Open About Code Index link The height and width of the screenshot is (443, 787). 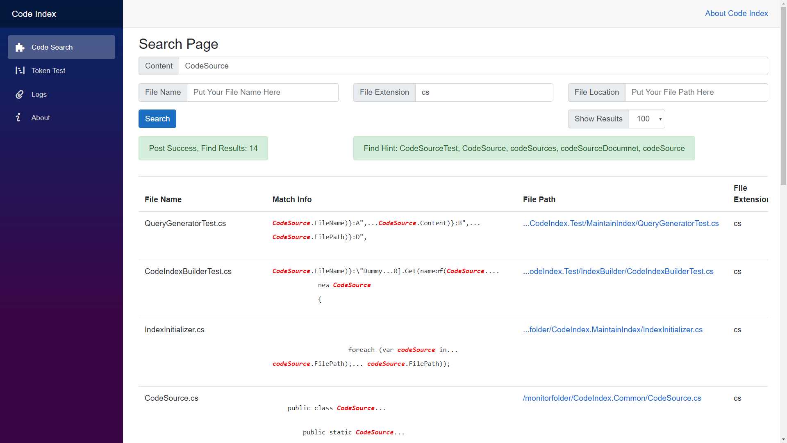tap(737, 14)
